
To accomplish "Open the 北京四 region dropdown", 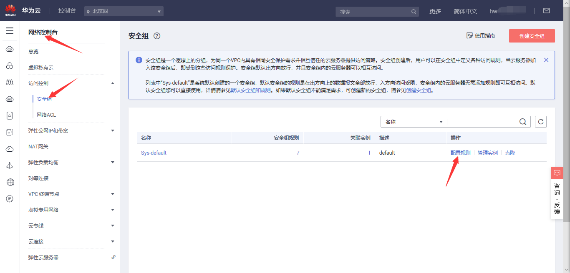I will pos(124,11).
